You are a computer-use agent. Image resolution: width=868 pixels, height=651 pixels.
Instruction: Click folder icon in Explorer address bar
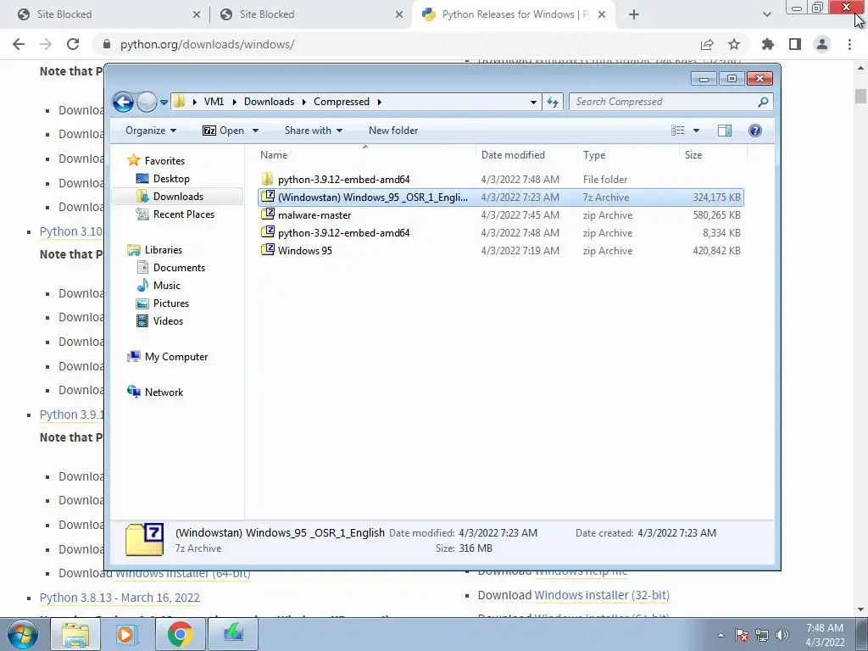pos(179,102)
